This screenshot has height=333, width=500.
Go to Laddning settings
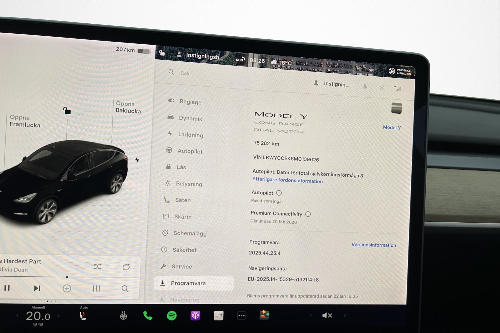(x=185, y=134)
